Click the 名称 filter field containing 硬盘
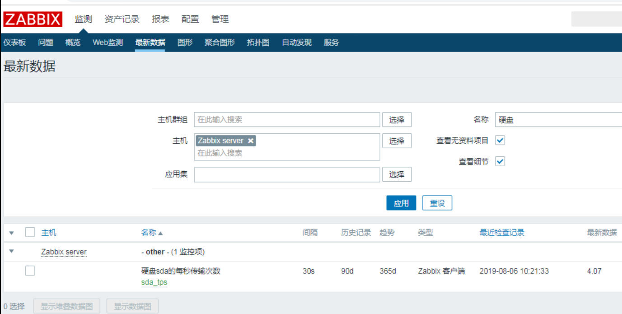Screen dimensions: 622x314 click(x=559, y=120)
